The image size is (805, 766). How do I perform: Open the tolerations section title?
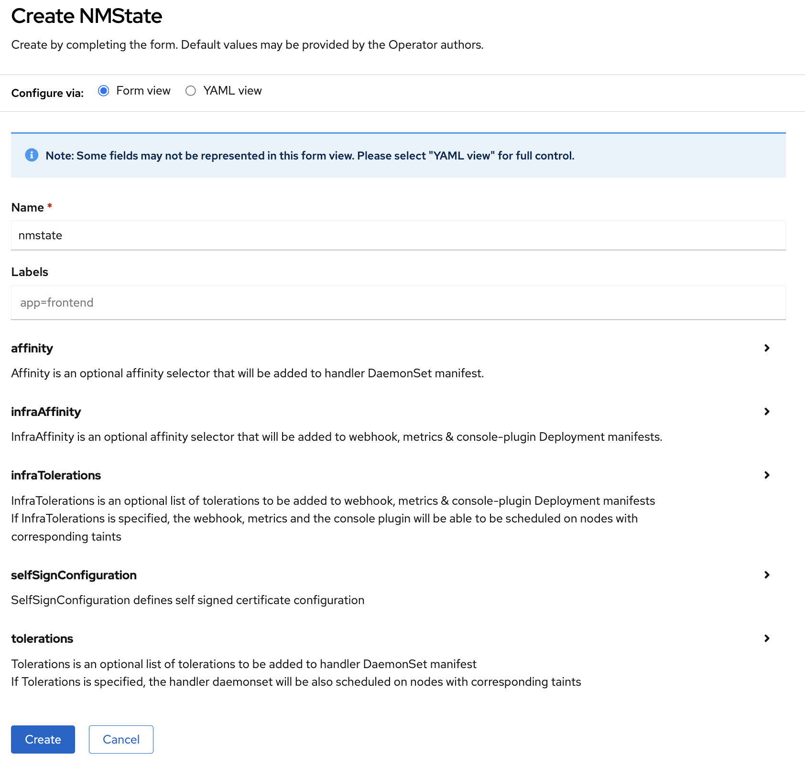point(42,638)
